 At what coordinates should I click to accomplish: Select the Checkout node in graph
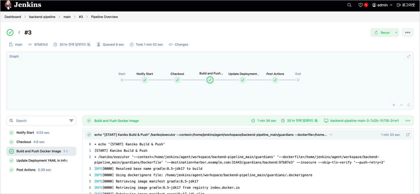click(x=177, y=80)
